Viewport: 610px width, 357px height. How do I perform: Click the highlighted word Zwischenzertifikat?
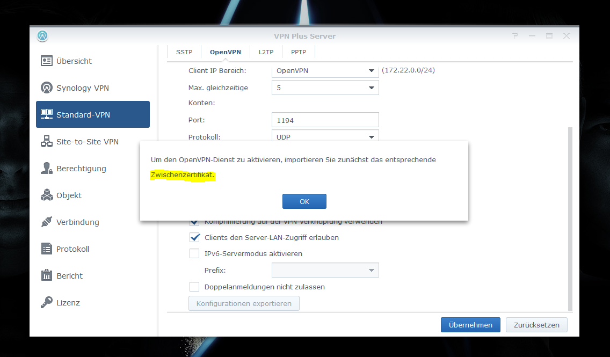tap(183, 174)
